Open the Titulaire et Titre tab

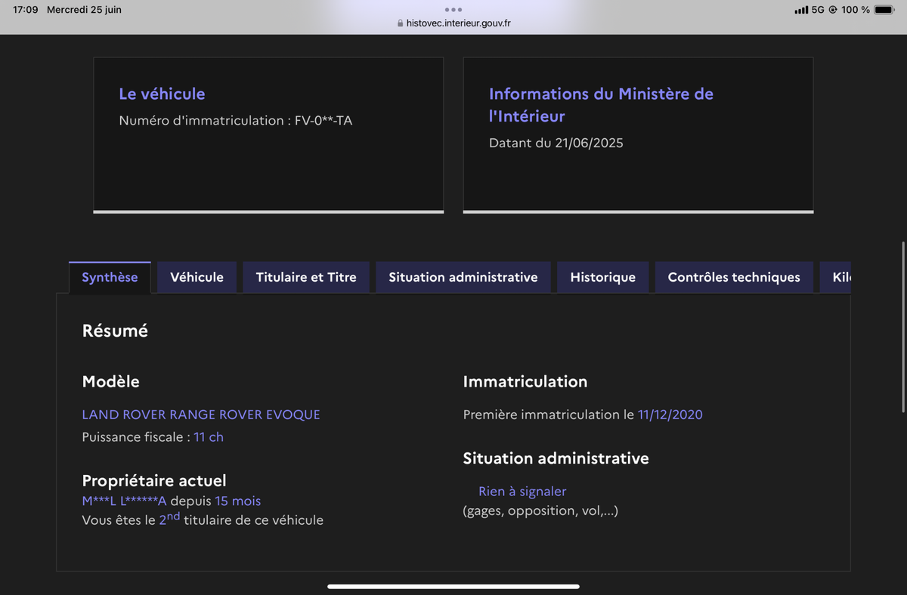[x=306, y=277]
